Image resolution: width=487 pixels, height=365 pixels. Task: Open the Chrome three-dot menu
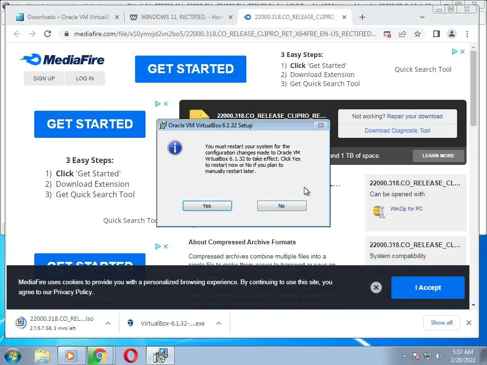[467, 34]
